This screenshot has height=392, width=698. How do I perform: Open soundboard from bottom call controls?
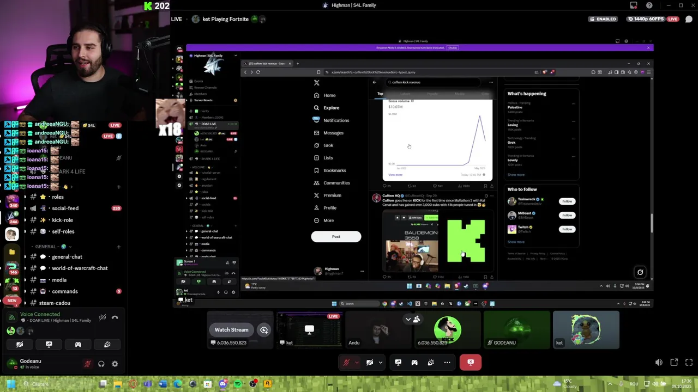click(431, 362)
